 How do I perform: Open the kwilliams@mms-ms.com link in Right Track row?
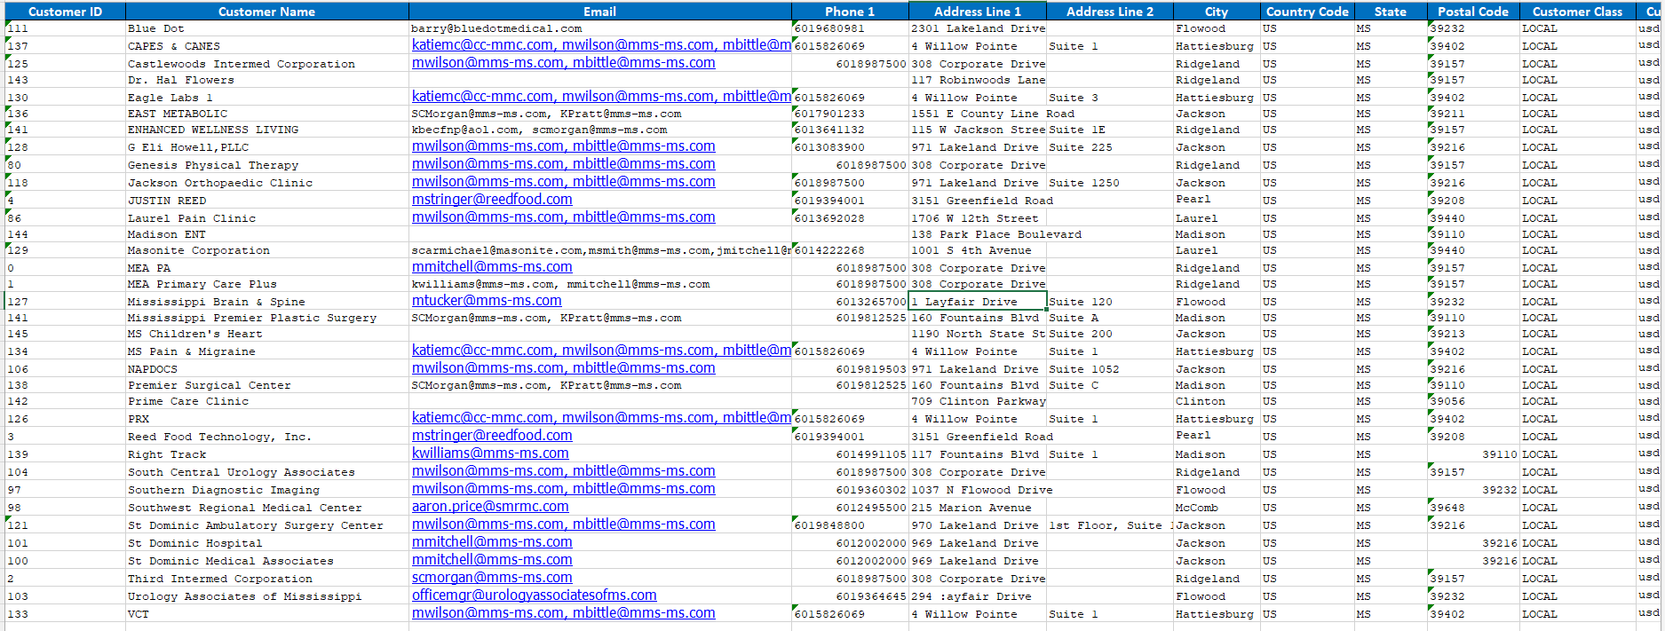pos(490,454)
